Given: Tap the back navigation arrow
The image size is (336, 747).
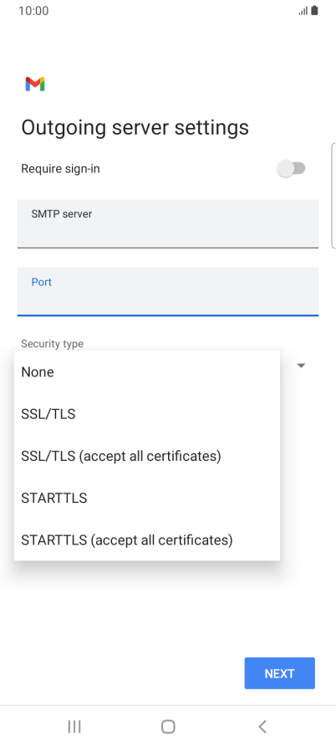Looking at the screenshot, I should pos(262,727).
